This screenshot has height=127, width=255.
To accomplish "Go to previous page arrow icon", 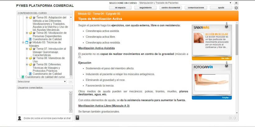I will coord(231,118).
